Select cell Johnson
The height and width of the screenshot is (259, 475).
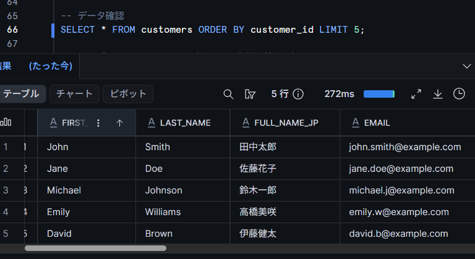tap(183, 190)
